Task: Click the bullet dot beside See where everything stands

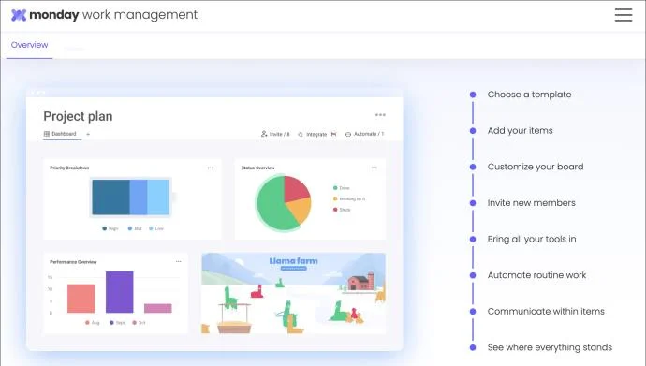Action: tap(473, 347)
